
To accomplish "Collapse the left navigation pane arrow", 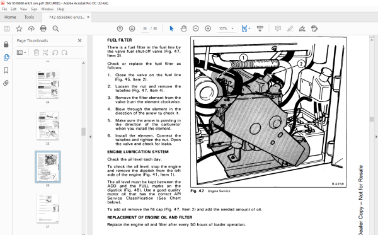I will point(90,137).
